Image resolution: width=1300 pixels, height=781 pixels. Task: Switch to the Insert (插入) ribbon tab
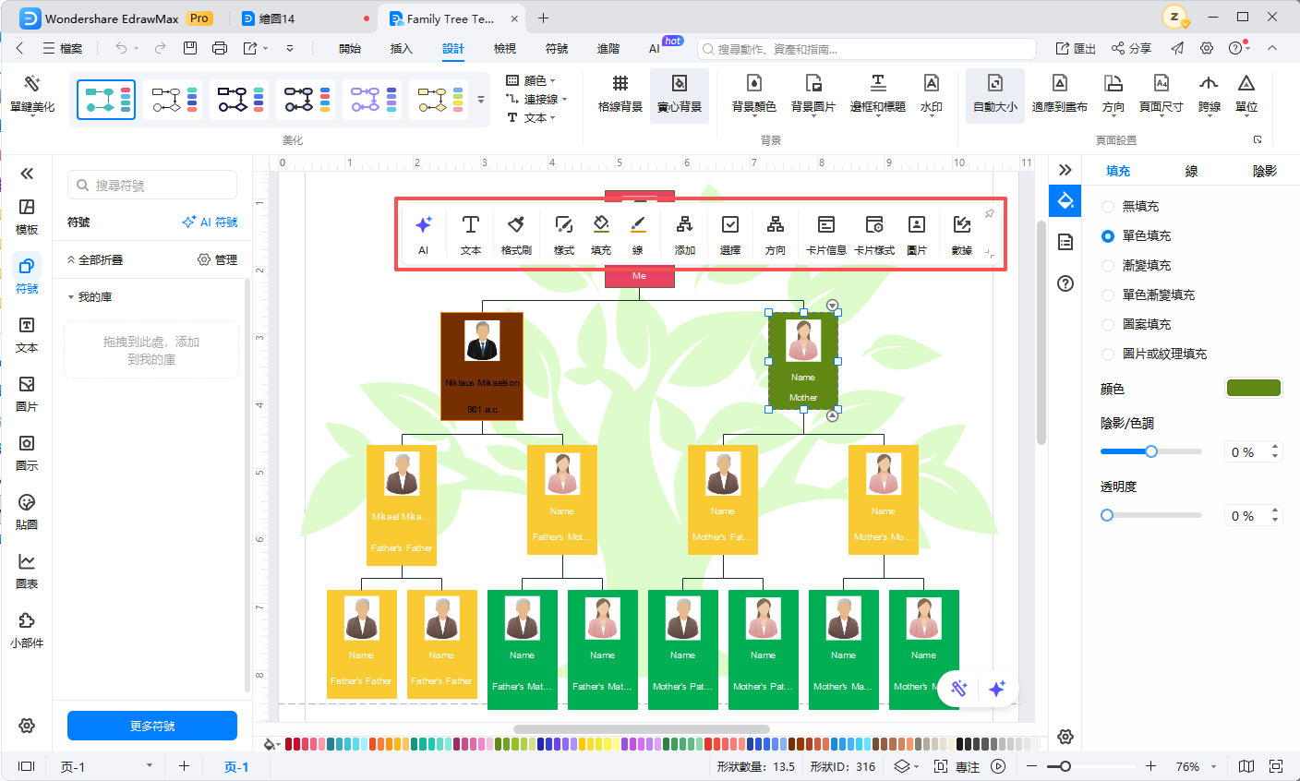(x=401, y=48)
